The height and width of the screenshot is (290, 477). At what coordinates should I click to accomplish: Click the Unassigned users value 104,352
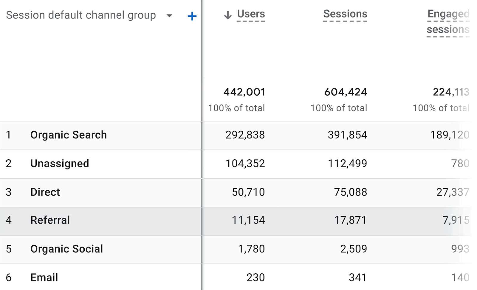245,163
